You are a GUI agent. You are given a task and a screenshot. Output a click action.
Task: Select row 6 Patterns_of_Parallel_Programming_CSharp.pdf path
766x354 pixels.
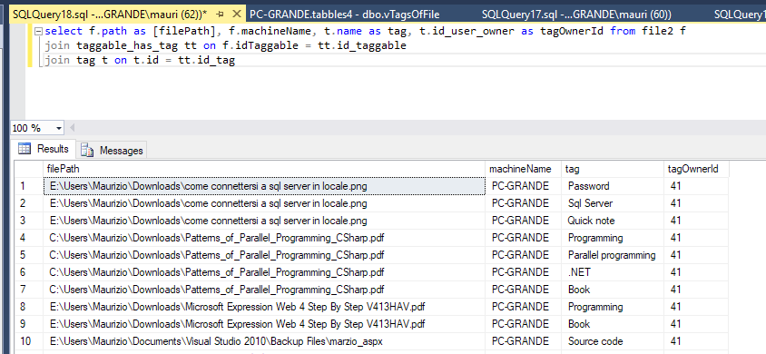click(x=264, y=272)
